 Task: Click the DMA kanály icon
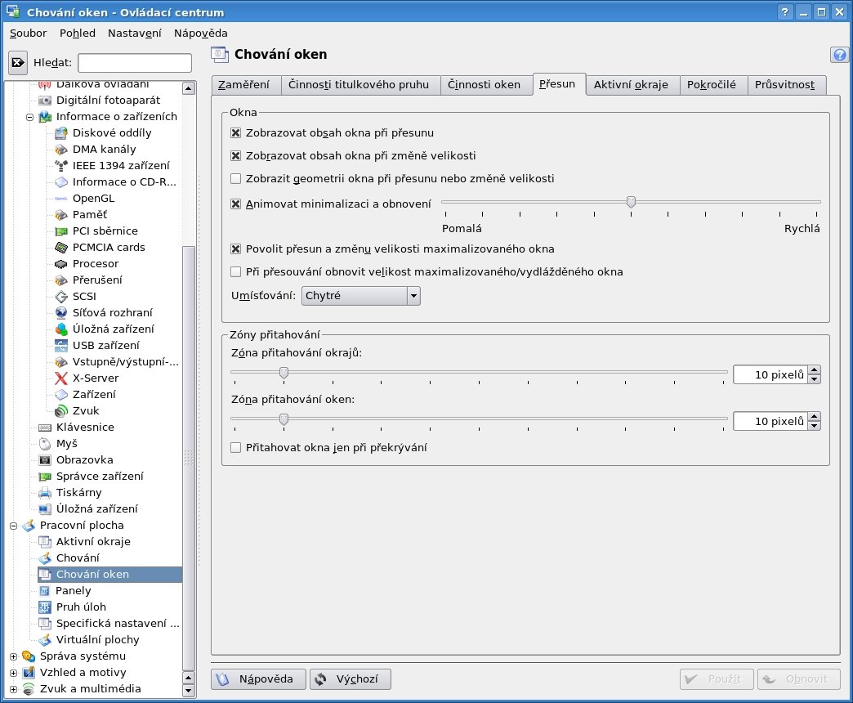point(61,149)
